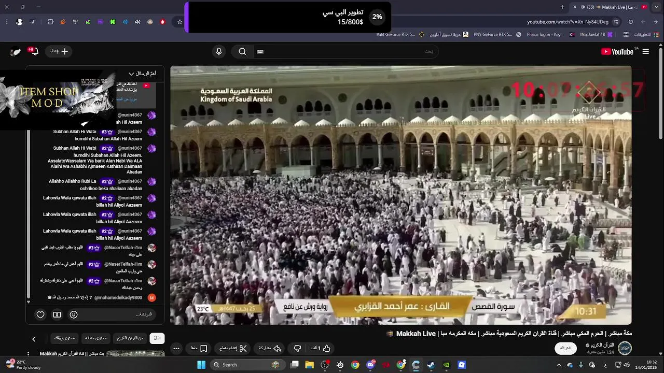Image resolution: width=664 pixels, height=373 pixels.
Task: Open the NVIDIA app from taskbar
Action: (x=446, y=365)
